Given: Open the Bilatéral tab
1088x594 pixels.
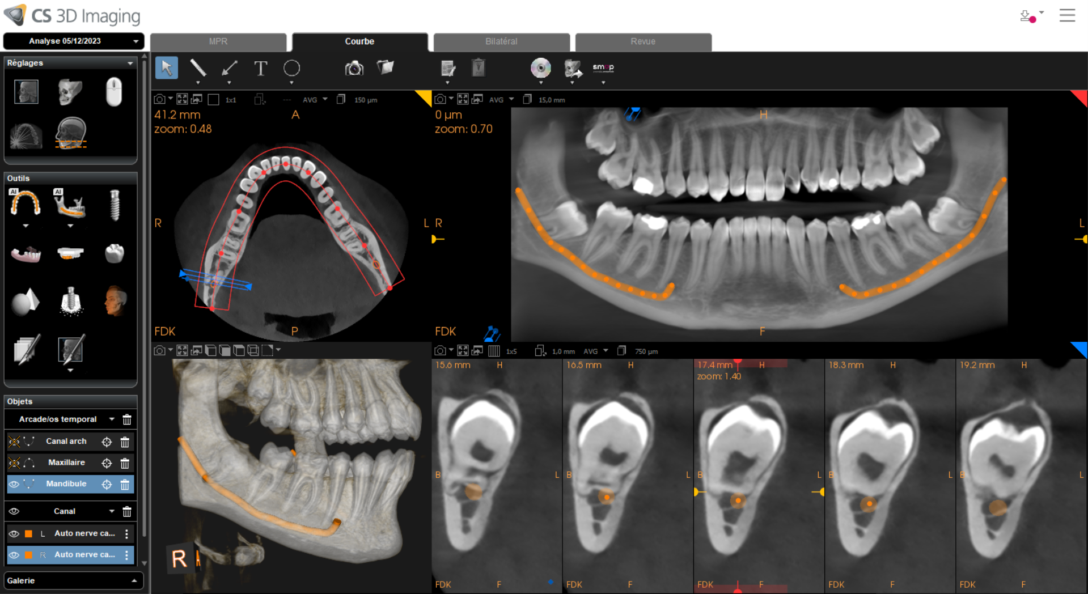Looking at the screenshot, I should pos(501,41).
